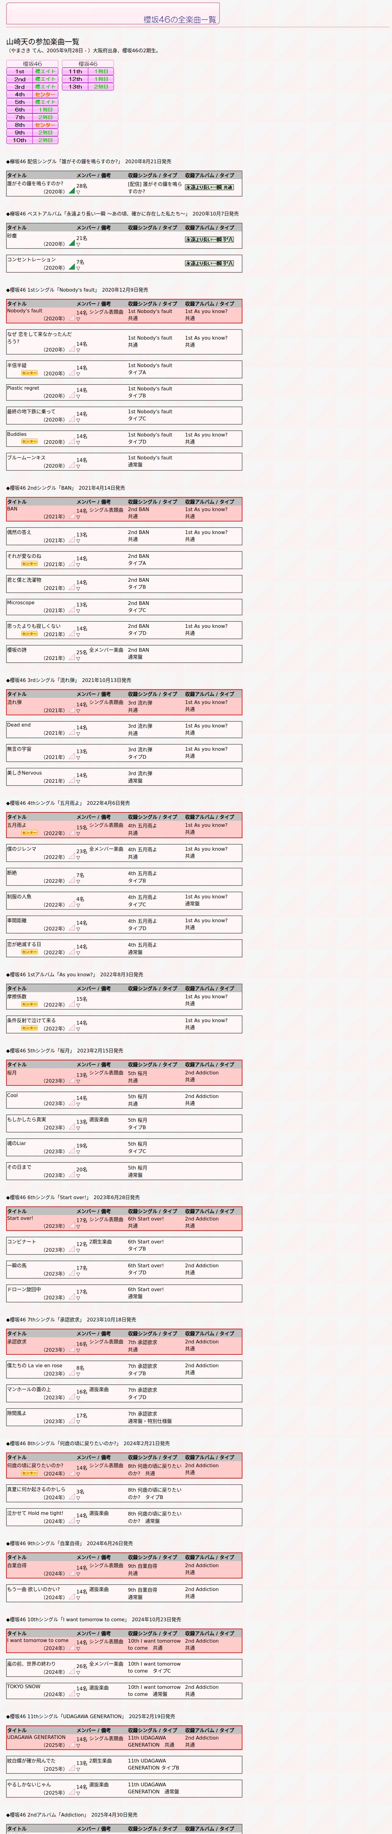Click 櫻エイト label next to 2nd

(x=45, y=80)
